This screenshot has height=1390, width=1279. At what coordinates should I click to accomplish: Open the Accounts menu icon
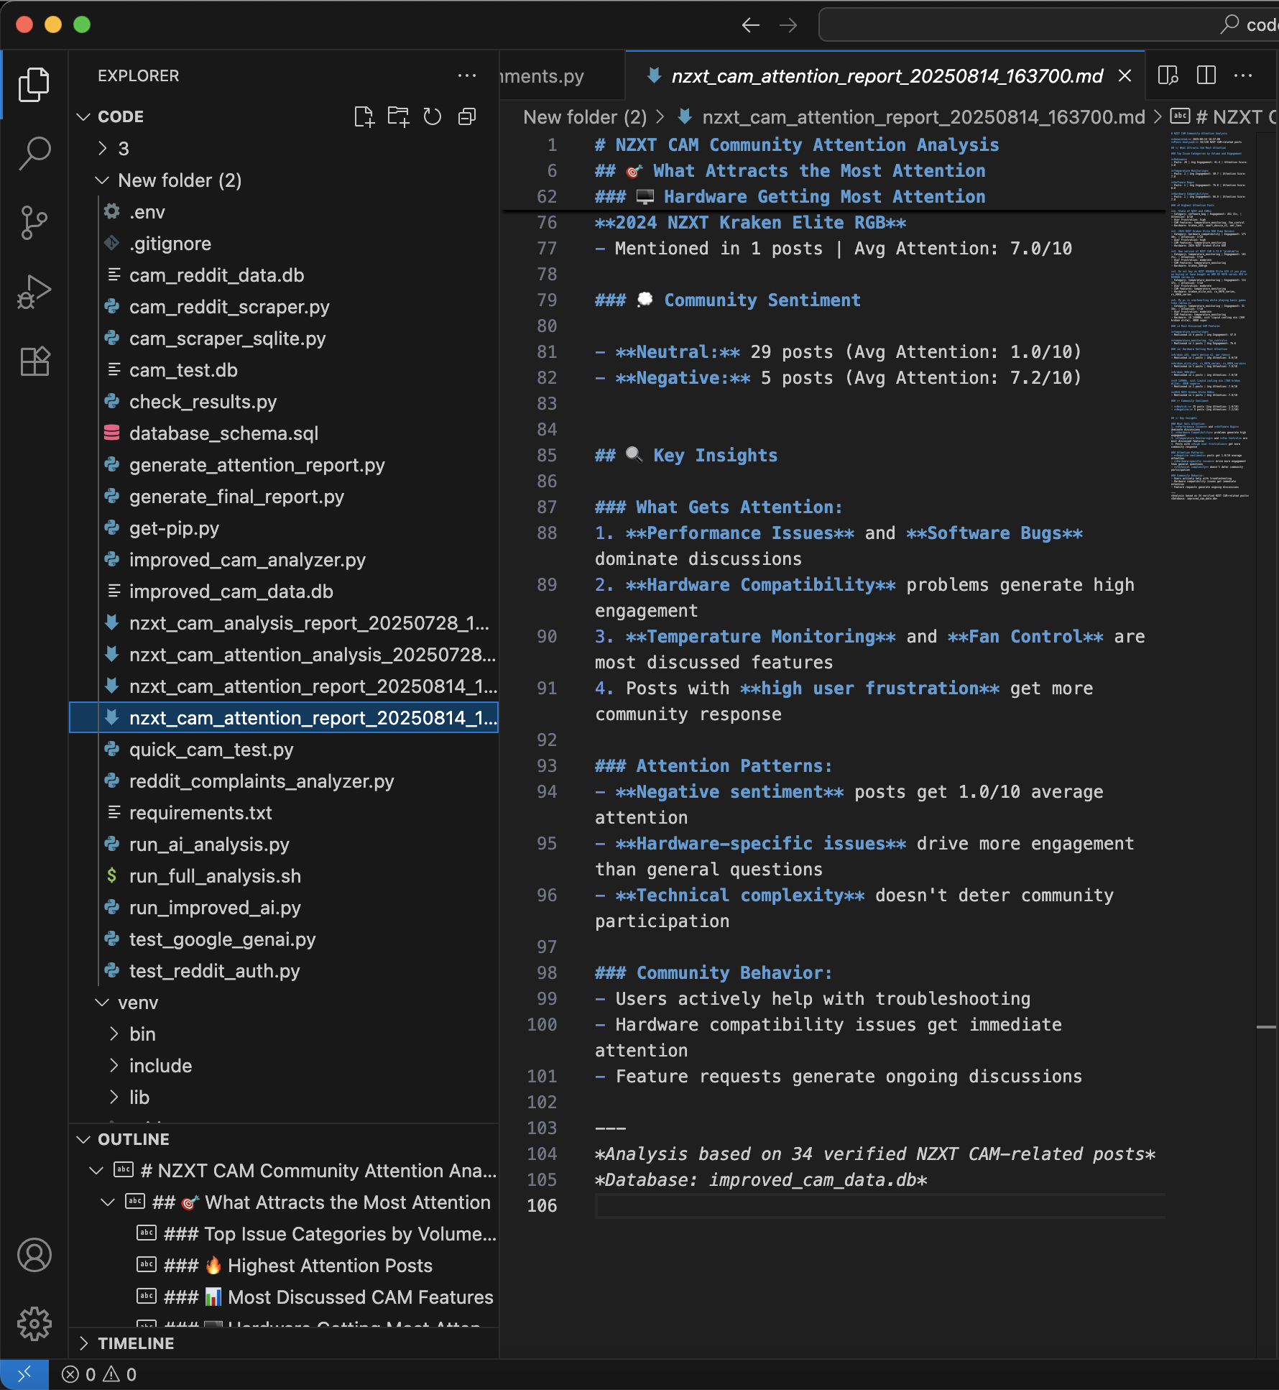pyautogui.click(x=34, y=1255)
